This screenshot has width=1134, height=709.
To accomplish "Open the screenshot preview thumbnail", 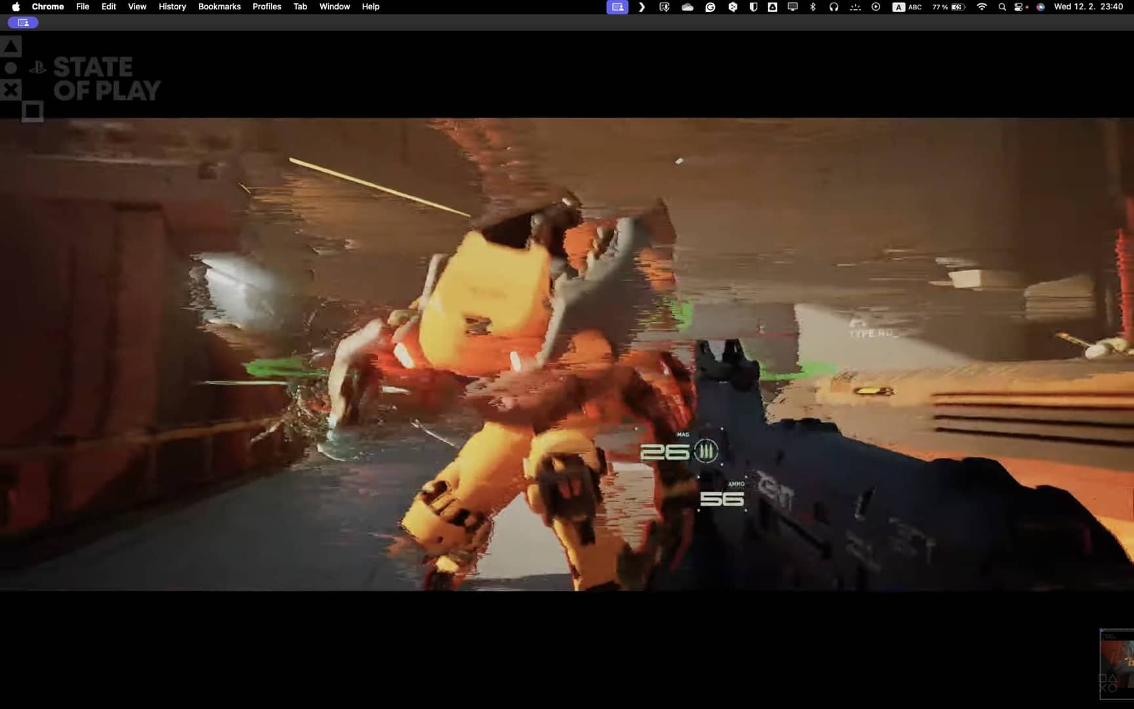I will (x=1117, y=664).
